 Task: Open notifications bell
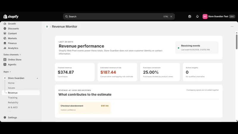point(197,16)
